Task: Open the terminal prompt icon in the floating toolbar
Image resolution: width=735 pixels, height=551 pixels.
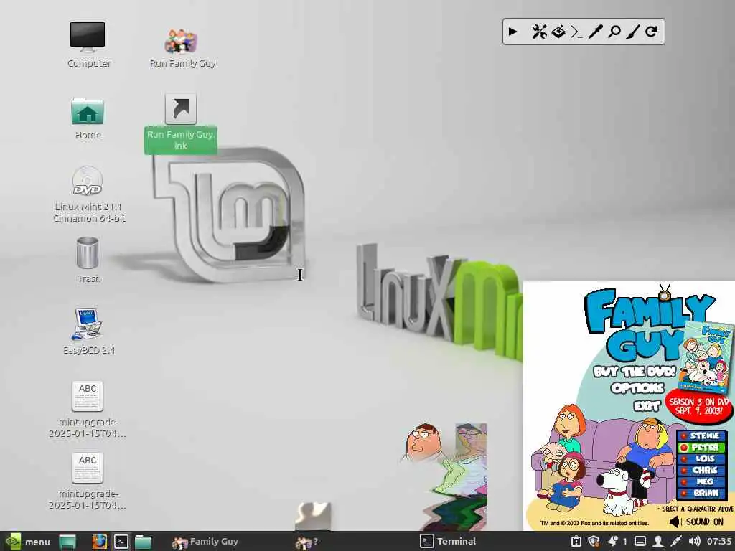Action: [576, 32]
